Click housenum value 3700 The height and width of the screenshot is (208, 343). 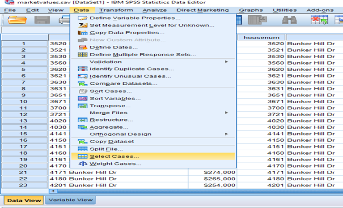[x=262, y=108]
